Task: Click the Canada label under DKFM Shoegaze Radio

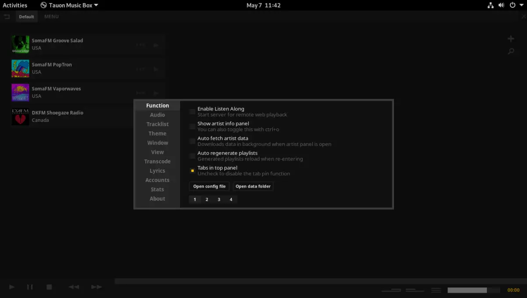Action: point(40,120)
